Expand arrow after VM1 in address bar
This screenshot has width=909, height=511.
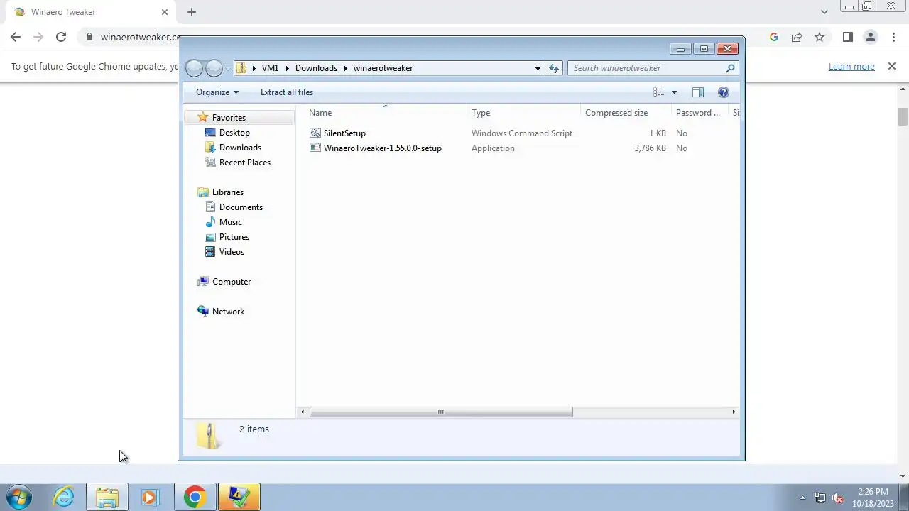(x=288, y=68)
